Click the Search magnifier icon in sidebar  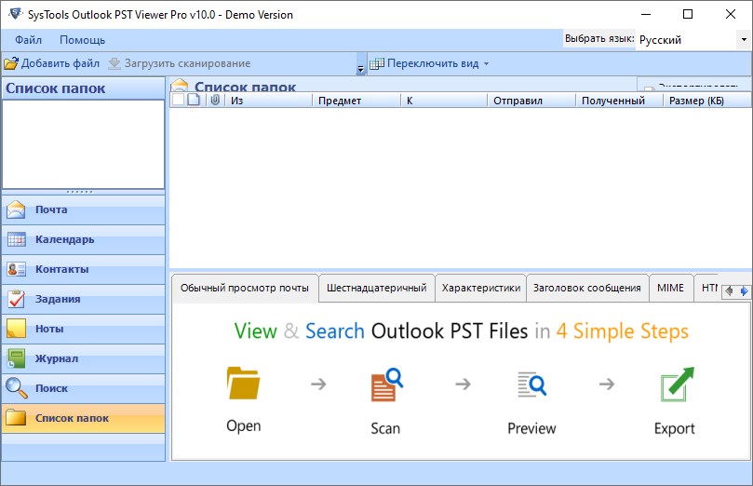17,388
